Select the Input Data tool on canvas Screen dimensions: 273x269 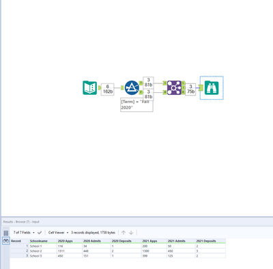89,88
